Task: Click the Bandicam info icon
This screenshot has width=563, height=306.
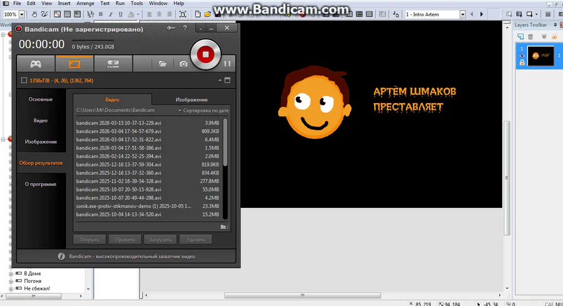Action: (61, 256)
